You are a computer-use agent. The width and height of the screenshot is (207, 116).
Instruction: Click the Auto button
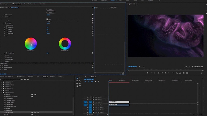(x=50, y=12)
